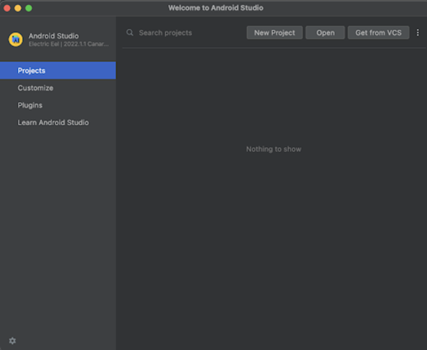The image size is (427, 350).
Task: Click the Android Studio logo icon
Action: click(15, 39)
